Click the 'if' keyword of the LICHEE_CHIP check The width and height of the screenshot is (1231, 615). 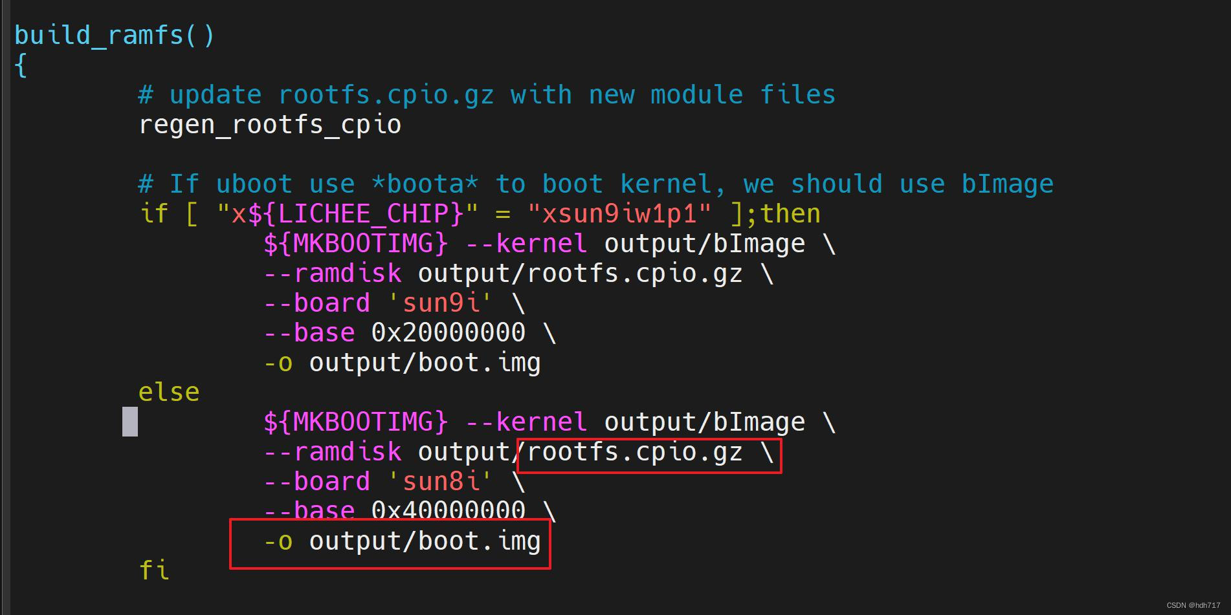[154, 213]
